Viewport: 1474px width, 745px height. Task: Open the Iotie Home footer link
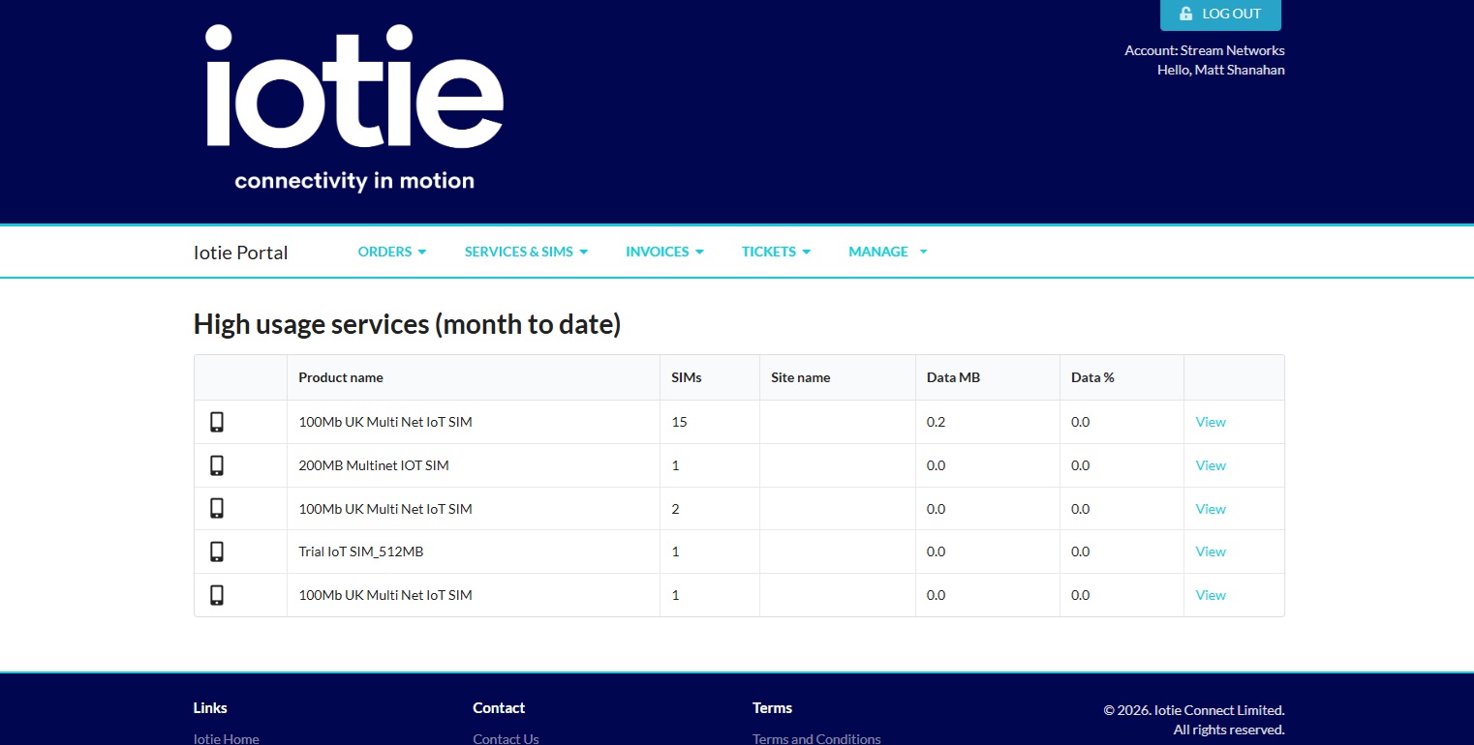tap(227, 738)
